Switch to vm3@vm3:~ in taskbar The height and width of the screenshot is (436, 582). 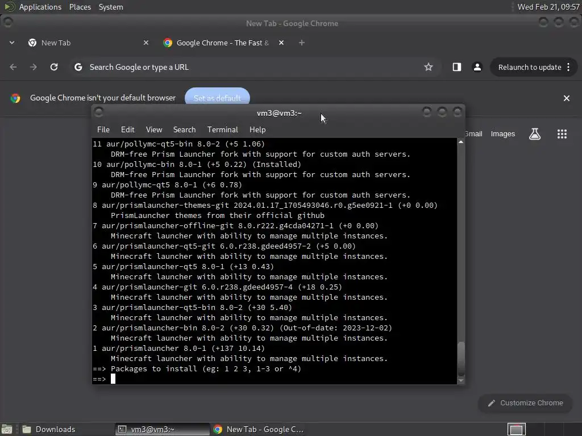tap(163, 429)
